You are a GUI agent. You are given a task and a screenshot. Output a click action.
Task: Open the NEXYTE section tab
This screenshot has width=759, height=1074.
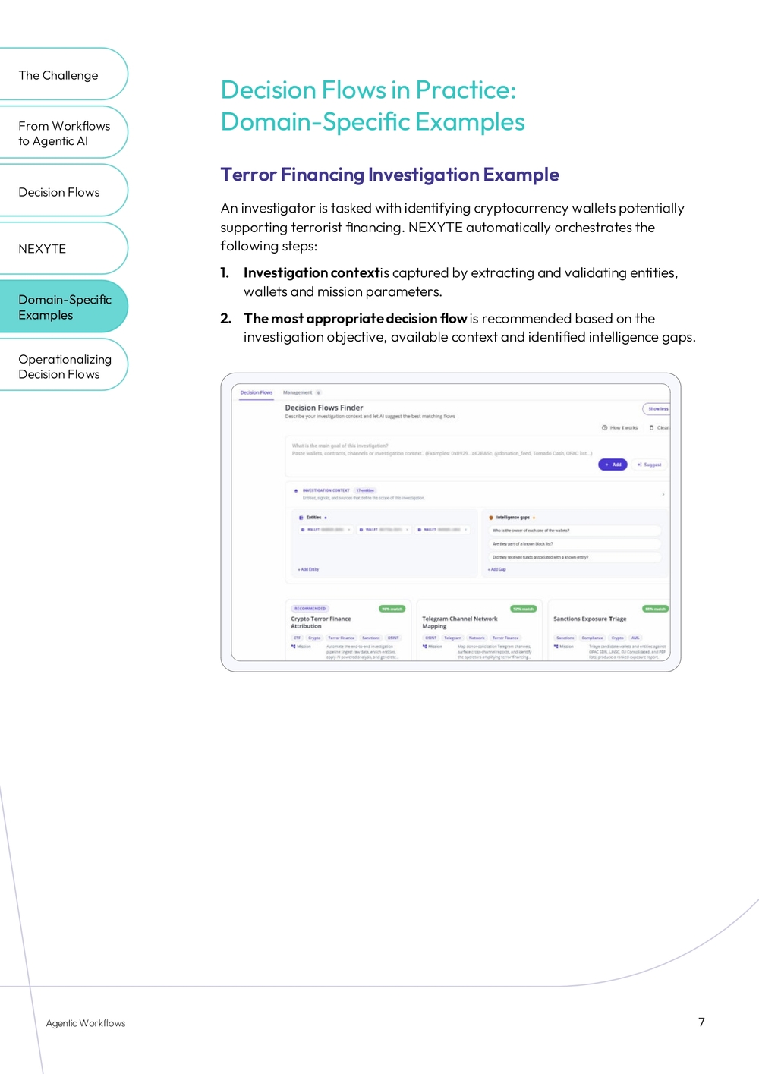pyautogui.click(x=63, y=248)
